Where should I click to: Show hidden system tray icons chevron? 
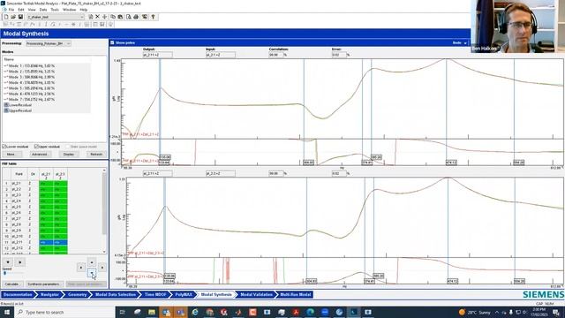click(497, 312)
